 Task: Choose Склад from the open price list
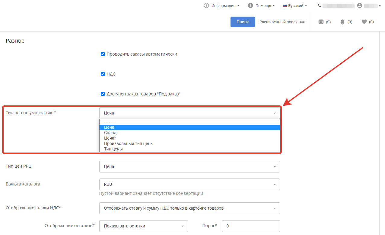pos(110,133)
